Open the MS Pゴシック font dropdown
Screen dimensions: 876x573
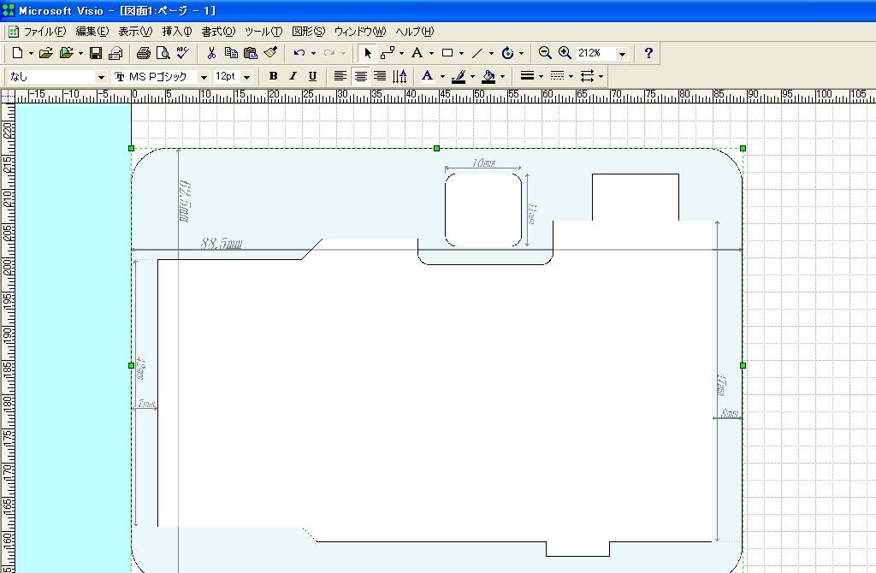click(x=204, y=77)
